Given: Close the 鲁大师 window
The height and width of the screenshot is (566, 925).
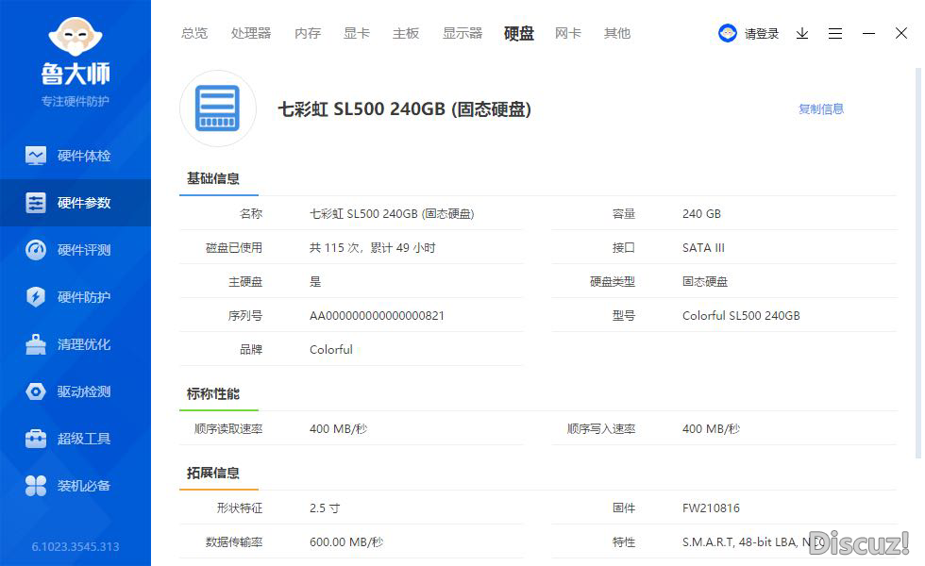Looking at the screenshot, I should point(900,33).
